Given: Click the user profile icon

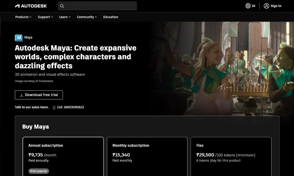Looking at the screenshot, I should coord(266,6).
